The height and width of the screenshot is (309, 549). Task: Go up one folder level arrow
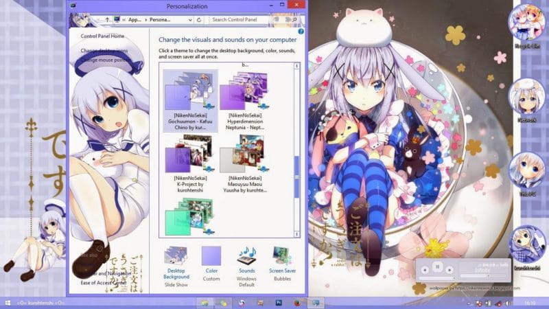(x=106, y=21)
